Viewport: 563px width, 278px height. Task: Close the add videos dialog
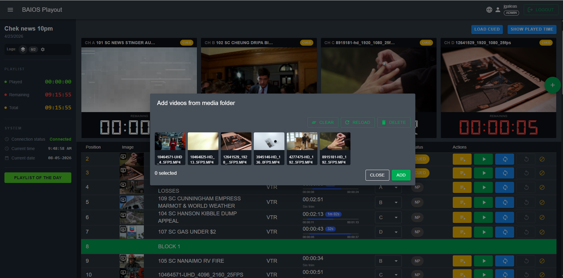tap(377, 175)
